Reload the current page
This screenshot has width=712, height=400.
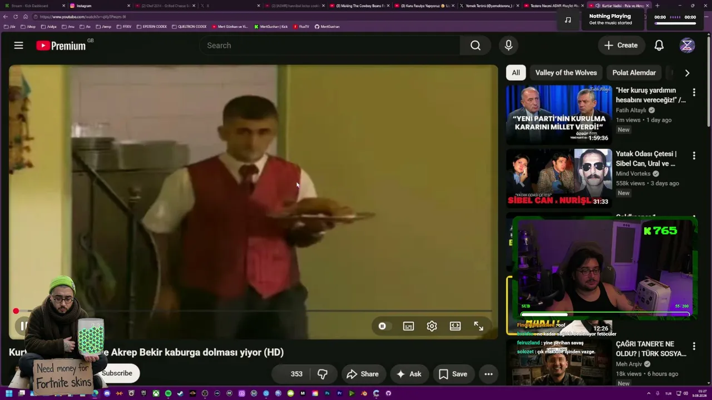[16, 17]
